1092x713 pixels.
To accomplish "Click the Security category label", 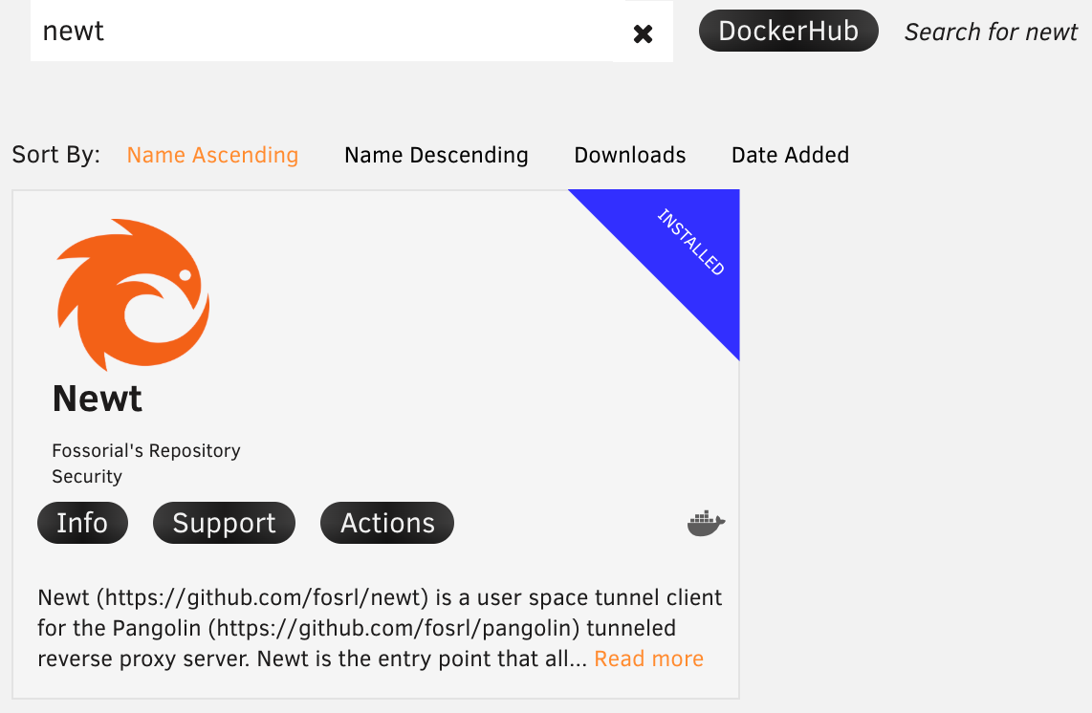I will (x=87, y=476).
